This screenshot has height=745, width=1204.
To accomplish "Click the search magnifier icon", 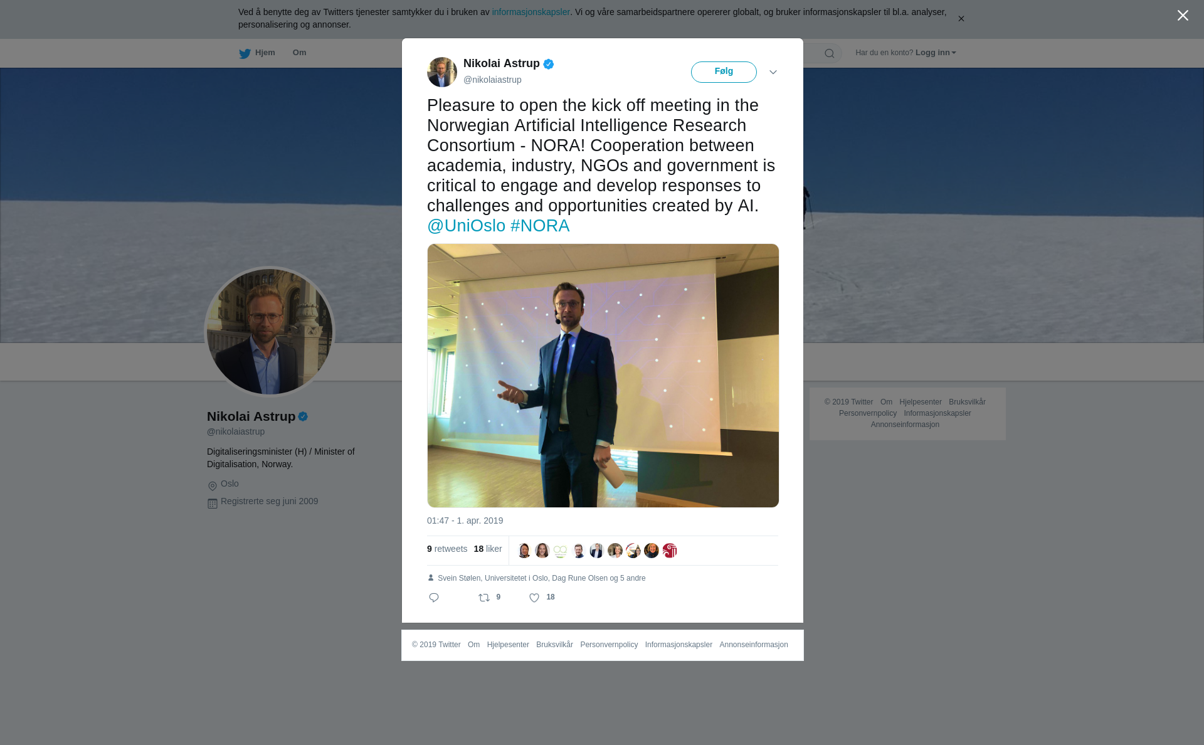I will pyautogui.click(x=830, y=53).
